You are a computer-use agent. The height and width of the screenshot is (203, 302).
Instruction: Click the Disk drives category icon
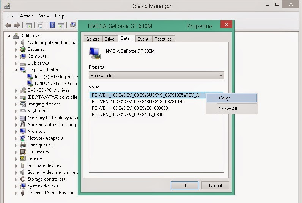pyautogui.click(x=22, y=63)
